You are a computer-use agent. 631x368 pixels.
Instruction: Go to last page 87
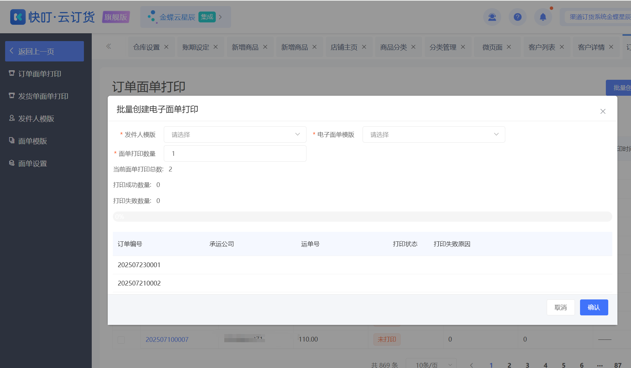618,365
